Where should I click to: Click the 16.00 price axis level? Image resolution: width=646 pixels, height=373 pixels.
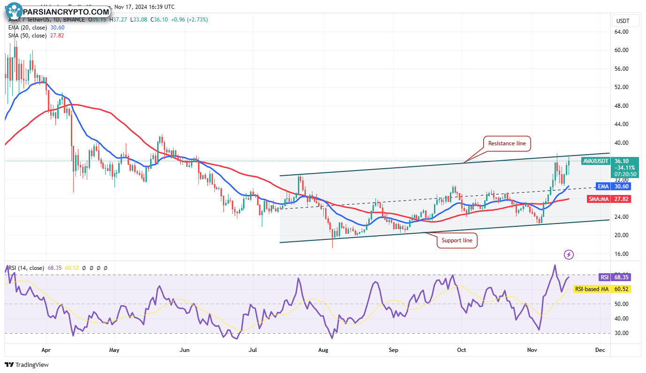623,254
